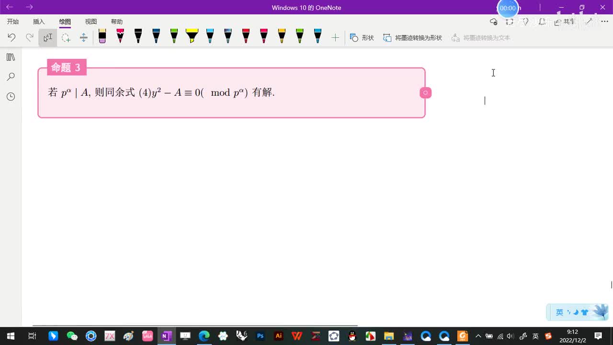Open the Home tab (开始)
613x345 pixels.
click(13, 22)
